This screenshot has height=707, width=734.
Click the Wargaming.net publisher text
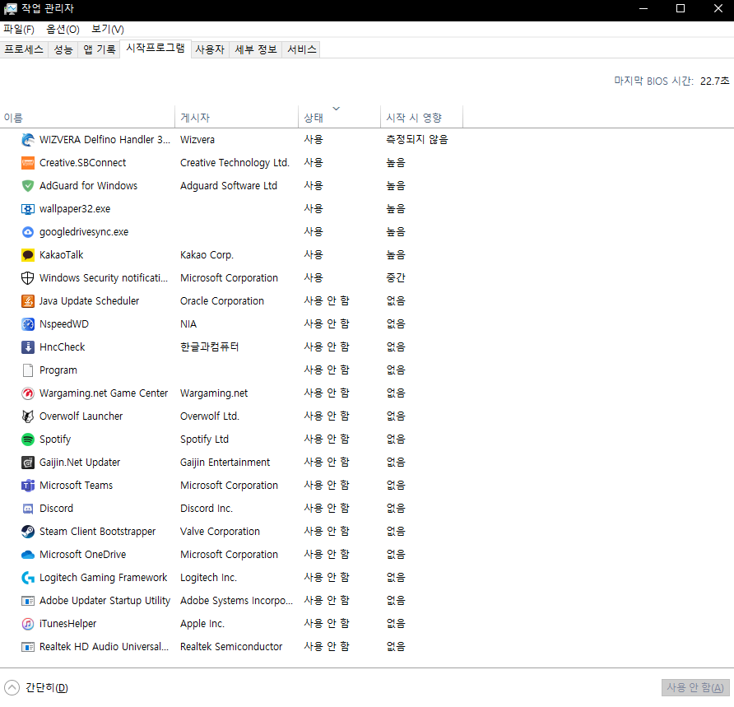tap(214, 393)
